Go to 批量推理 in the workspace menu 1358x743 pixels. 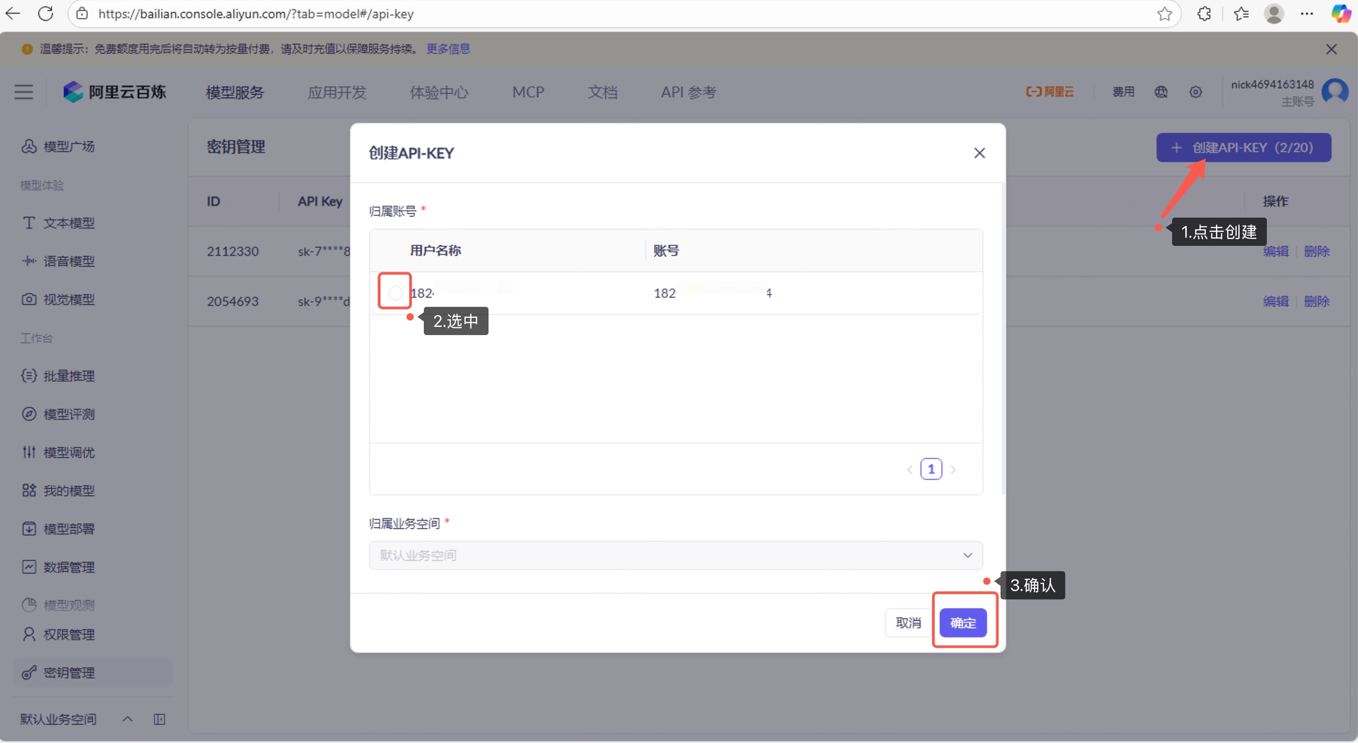[x=69, y=376]
